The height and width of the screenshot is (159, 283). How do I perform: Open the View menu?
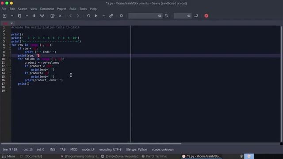coord(34,9)
